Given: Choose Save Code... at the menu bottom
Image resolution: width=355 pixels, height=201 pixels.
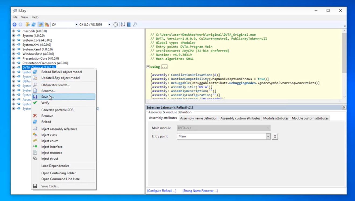Looking at the screenshot, I should [x=63, y=186].
